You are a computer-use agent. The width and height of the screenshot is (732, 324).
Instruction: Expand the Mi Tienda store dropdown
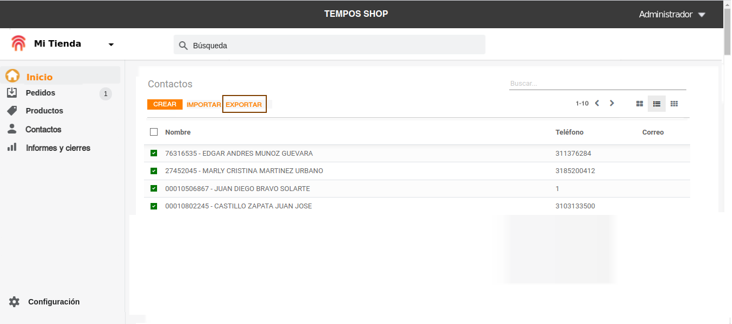111,45
